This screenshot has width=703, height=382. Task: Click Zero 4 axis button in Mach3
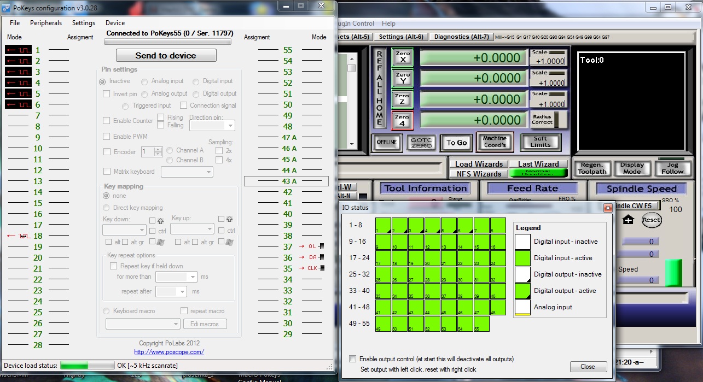(403, 120)
